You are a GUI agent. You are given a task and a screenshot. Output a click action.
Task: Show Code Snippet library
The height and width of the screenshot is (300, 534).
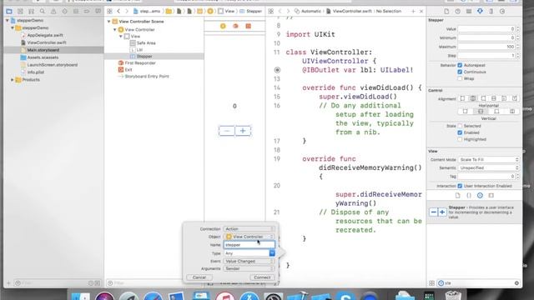[x=469, y=196]
